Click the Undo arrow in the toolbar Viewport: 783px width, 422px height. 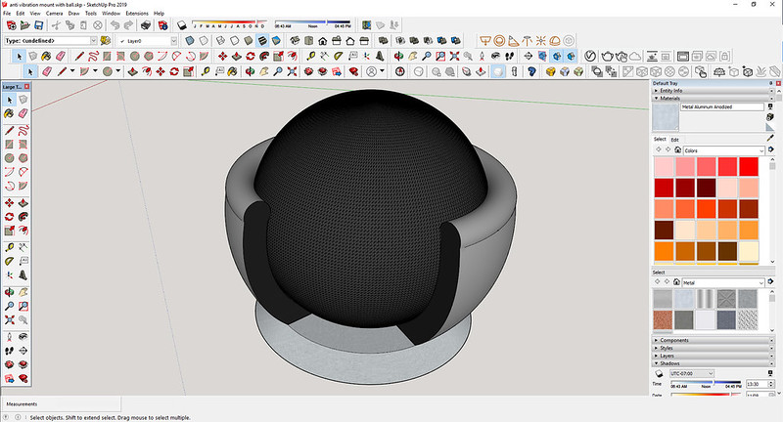(115, 25)
